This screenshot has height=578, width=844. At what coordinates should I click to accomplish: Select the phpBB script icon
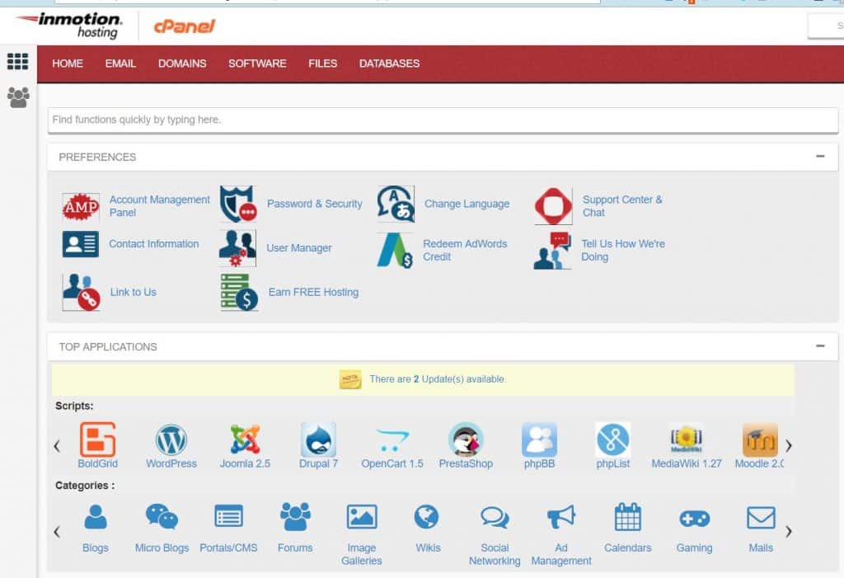click(539, 439)
